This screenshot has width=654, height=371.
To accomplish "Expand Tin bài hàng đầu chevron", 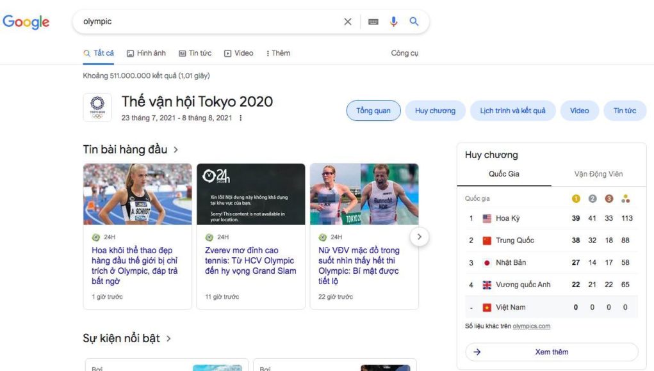I will tap(176, 150).
